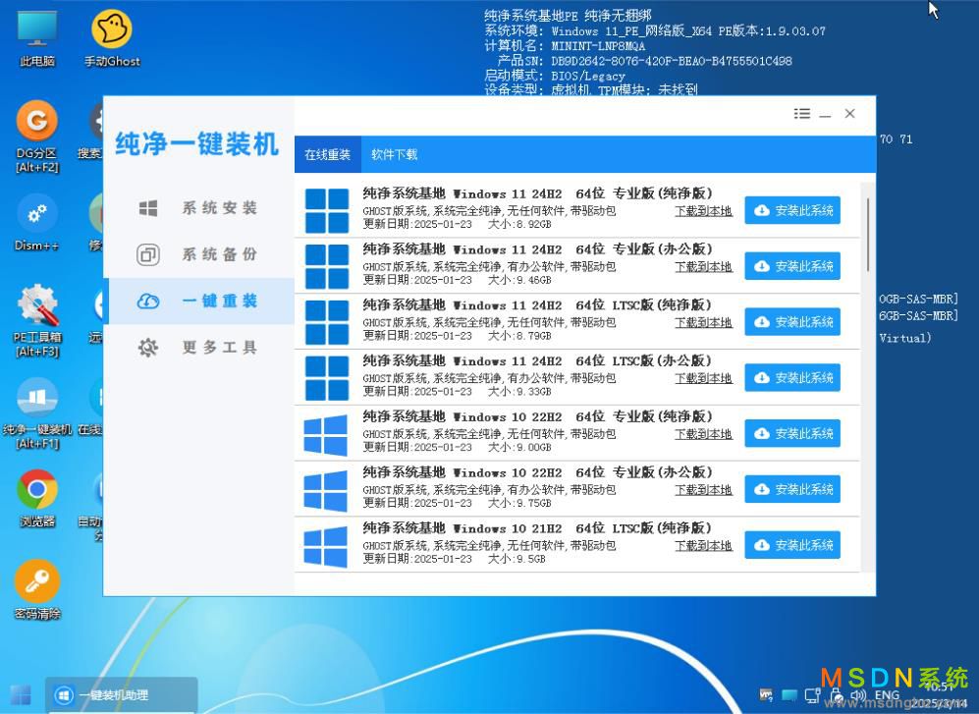Screen dimensions: 979x714
Task: Open the 此电脑 desktop icon
Action: (37, 37)
